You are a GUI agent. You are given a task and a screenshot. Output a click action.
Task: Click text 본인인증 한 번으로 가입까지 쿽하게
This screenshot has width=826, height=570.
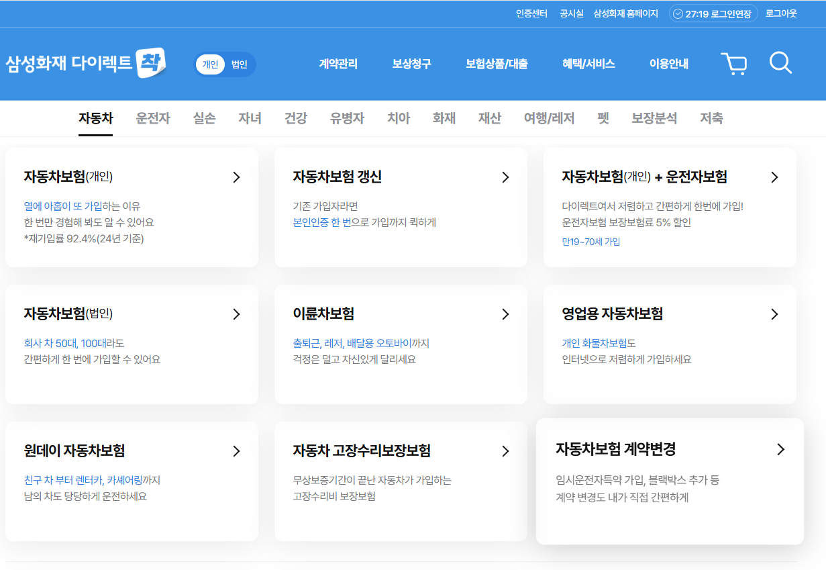(x=364, y=222)
